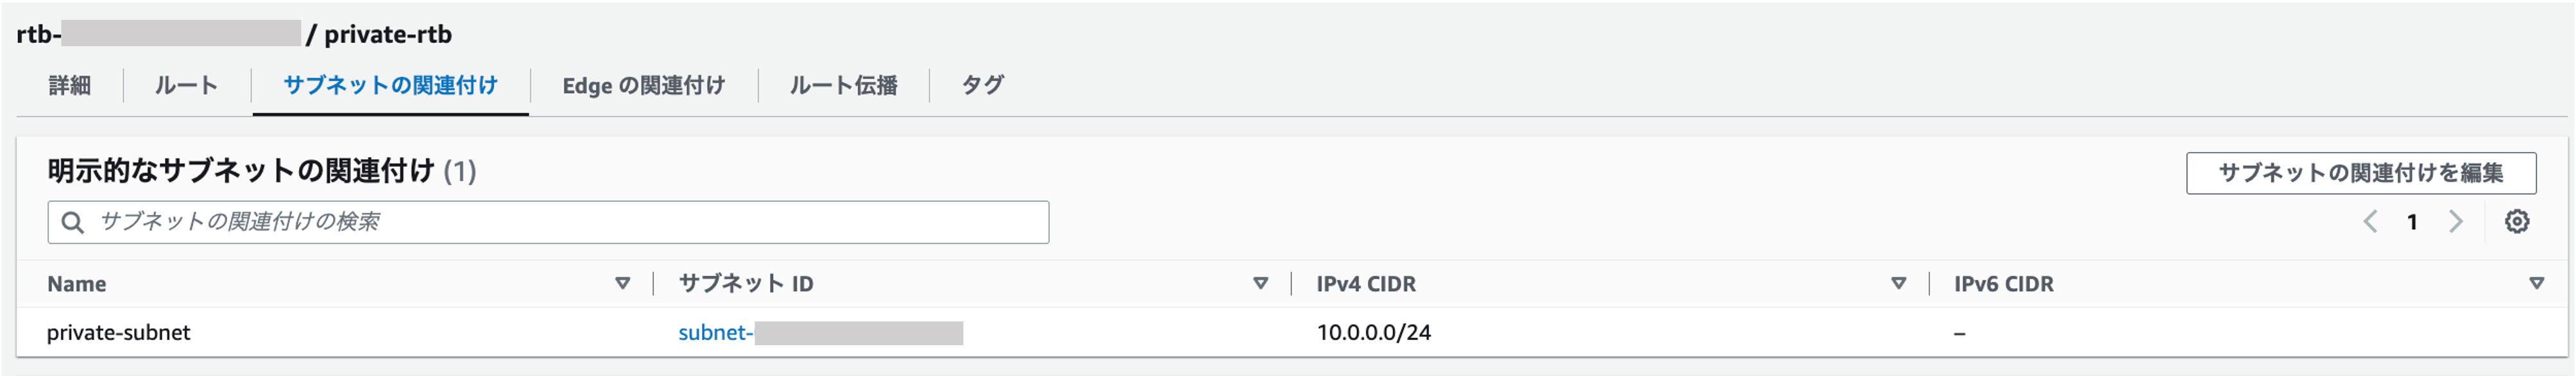Open the タグ tab
Screen dimensions: 2576x376
point(982,86)
